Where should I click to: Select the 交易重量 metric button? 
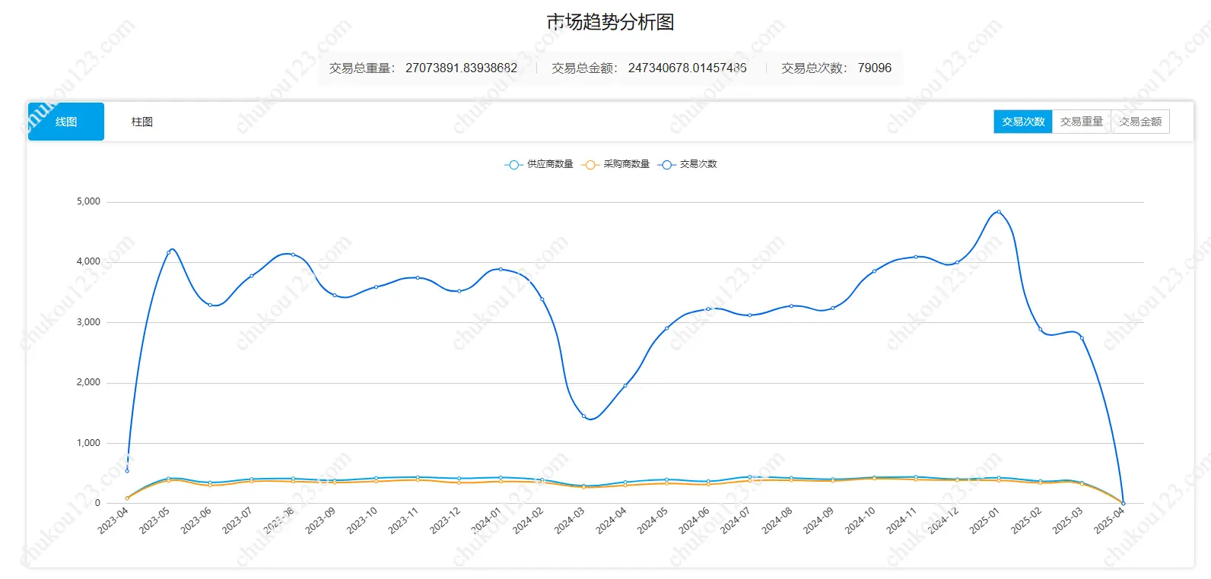[x=1081, y=122]
